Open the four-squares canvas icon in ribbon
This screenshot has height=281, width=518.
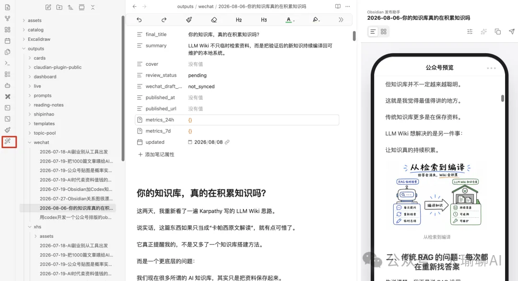(x=7, y=30)
